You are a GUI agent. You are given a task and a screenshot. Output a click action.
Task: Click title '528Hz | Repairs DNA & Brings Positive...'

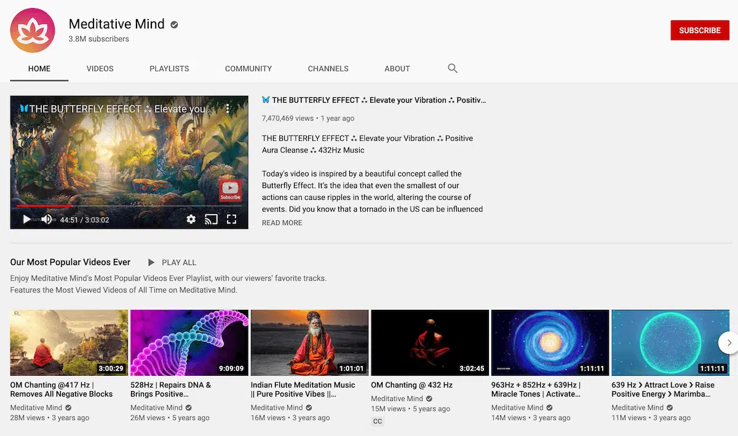[x=171, y=389]
